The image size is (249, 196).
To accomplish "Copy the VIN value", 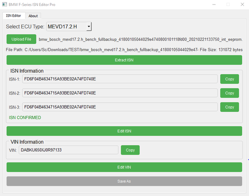I will pyautogui.click(x=130, y=150).
